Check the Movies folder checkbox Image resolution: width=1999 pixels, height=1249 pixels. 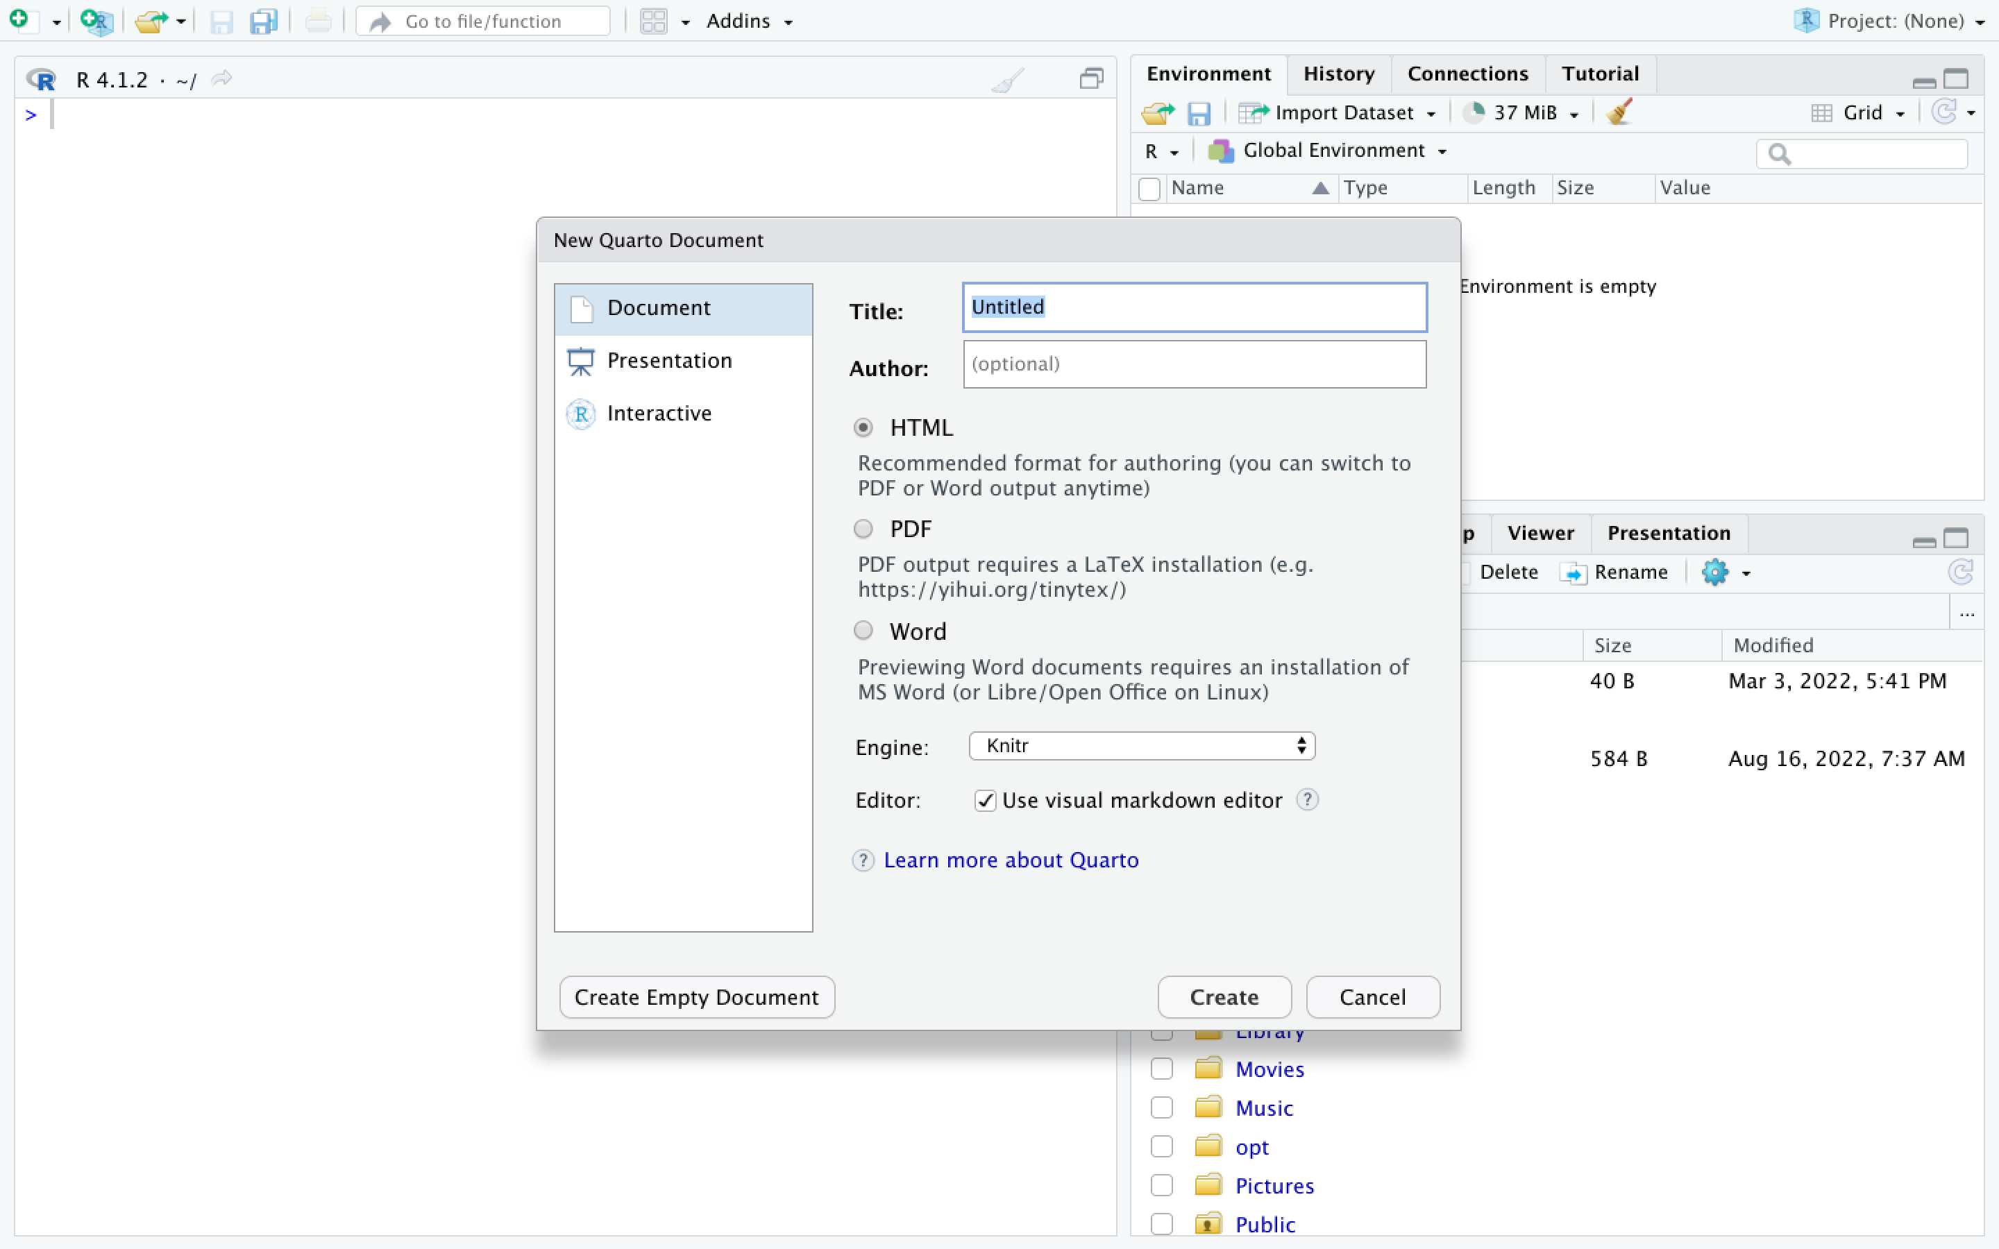pyautogui.click(x=1161, y=1068)
